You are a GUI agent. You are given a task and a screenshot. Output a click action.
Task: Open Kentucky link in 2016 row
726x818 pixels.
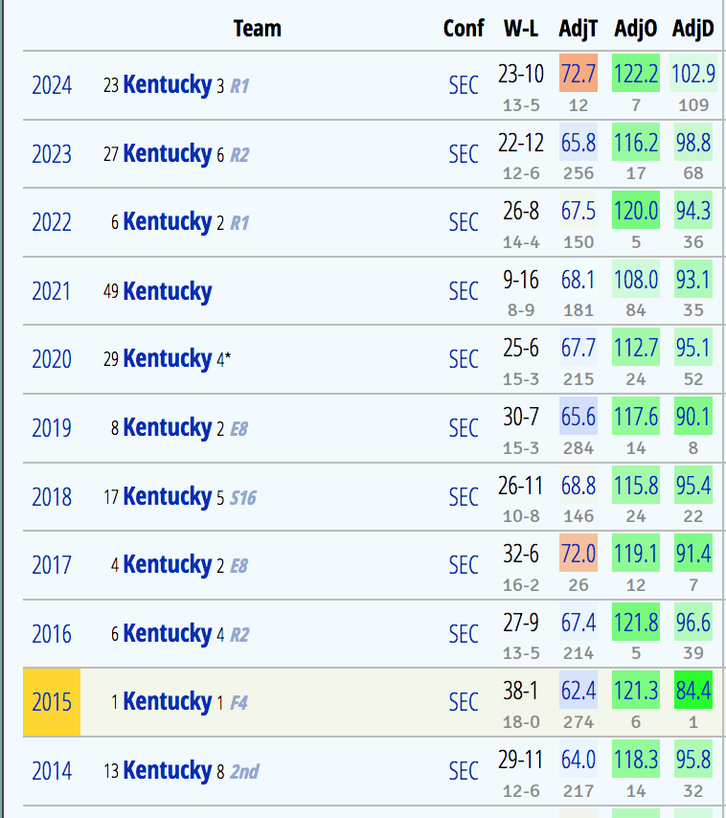[167, 633]
